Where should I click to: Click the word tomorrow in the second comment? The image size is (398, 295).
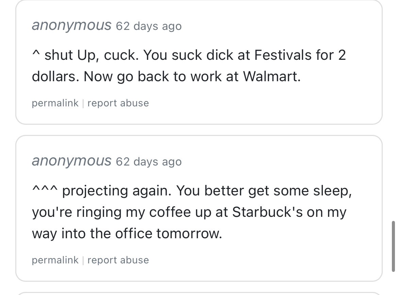coord(189,233)
